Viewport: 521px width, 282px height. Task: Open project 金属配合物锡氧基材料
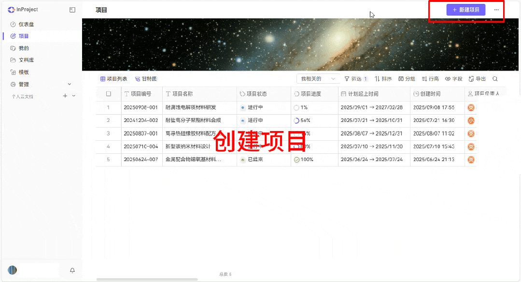pyautogui.click(x=193, y=160)
